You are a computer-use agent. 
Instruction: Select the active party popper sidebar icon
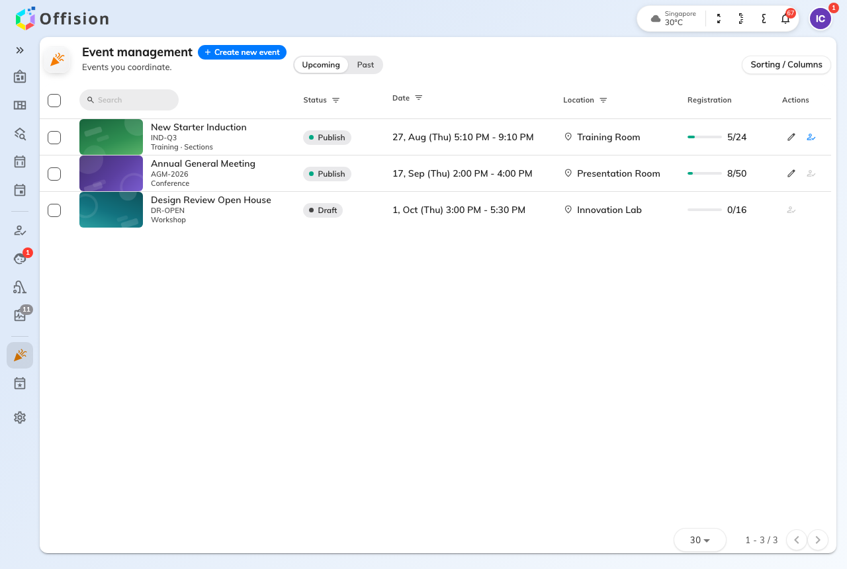pos(20,355)
